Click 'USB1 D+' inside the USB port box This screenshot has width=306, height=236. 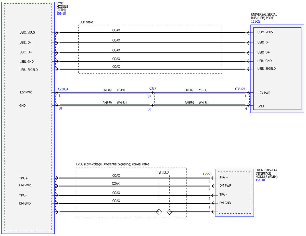[x=263, y=52]
